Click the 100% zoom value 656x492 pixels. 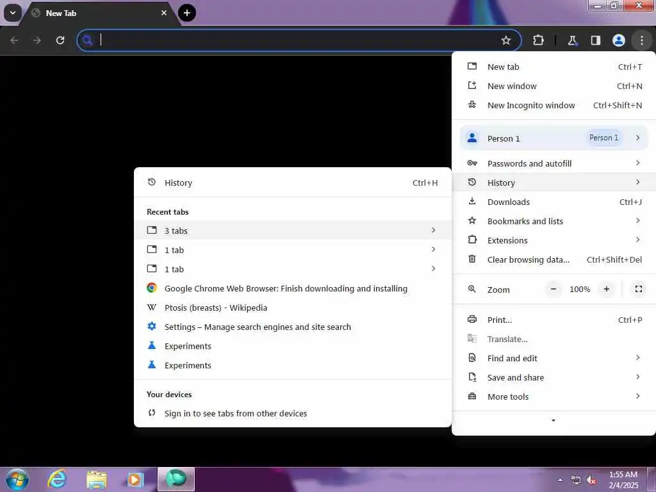(x=580, y=289)
